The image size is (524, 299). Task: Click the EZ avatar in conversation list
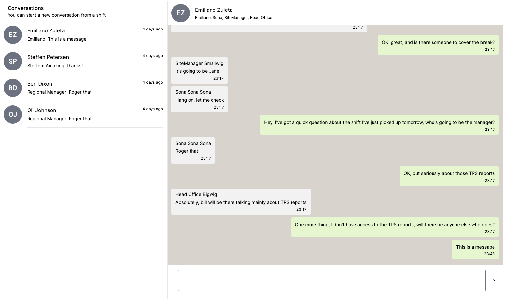click(x=13, y=35)
